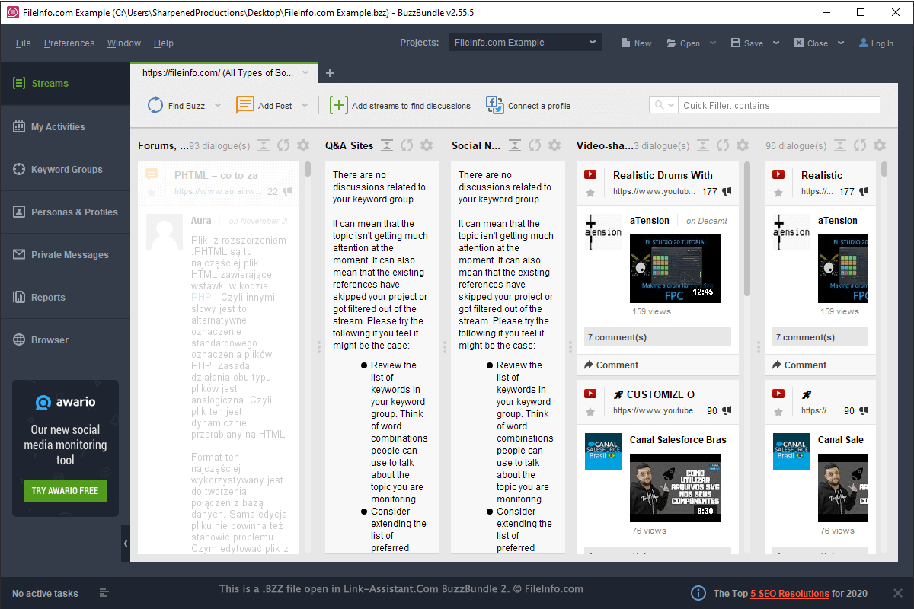Open Reports in sidebar
This screenshot has width=914, height=609.
tap(65, 298)
